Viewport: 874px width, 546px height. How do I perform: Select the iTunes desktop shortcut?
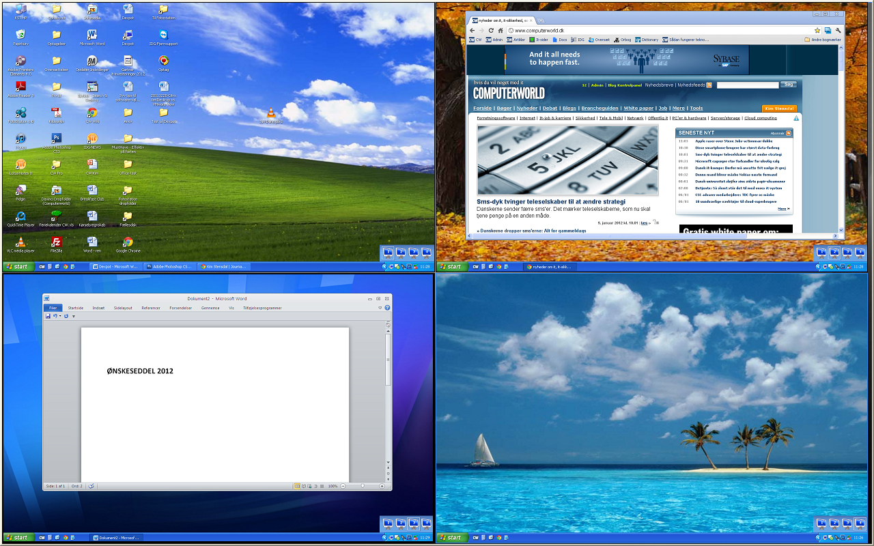click(x=20, y=141)
